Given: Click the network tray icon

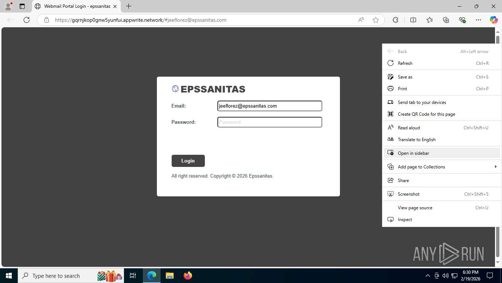Looking at the screenshot, I should tap(454, 276).
